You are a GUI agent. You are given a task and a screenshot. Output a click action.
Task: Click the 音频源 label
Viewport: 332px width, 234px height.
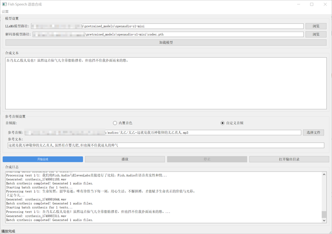coord(11,123)
